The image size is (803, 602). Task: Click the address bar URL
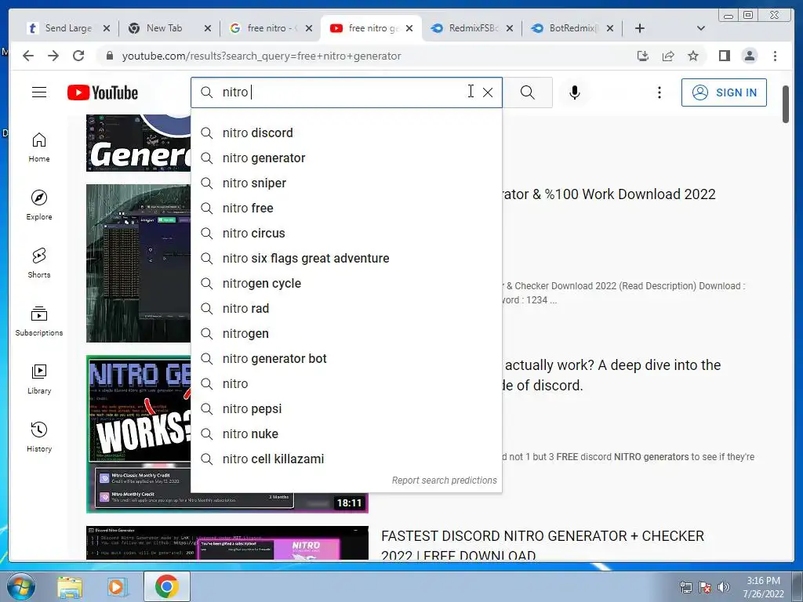(x=261, y=56)
